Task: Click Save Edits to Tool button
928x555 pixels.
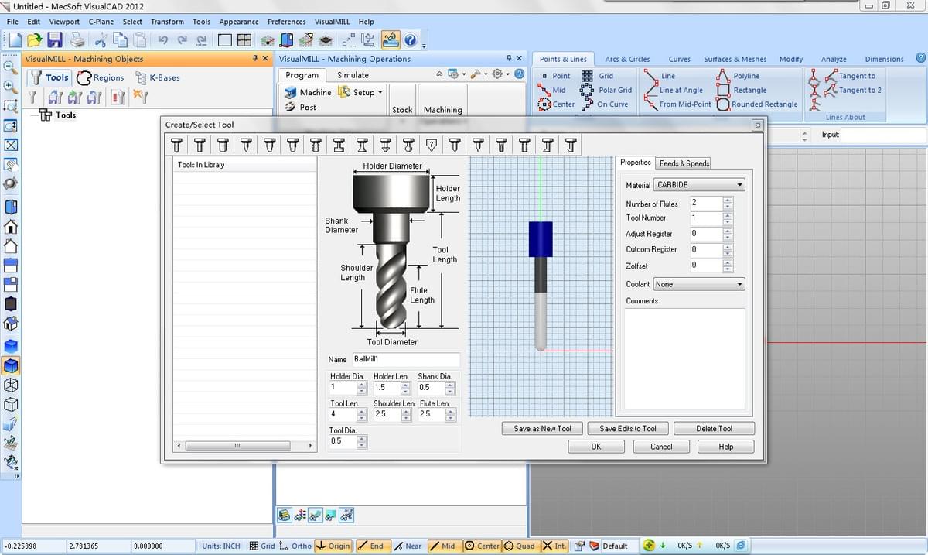Action: [628, 429]
